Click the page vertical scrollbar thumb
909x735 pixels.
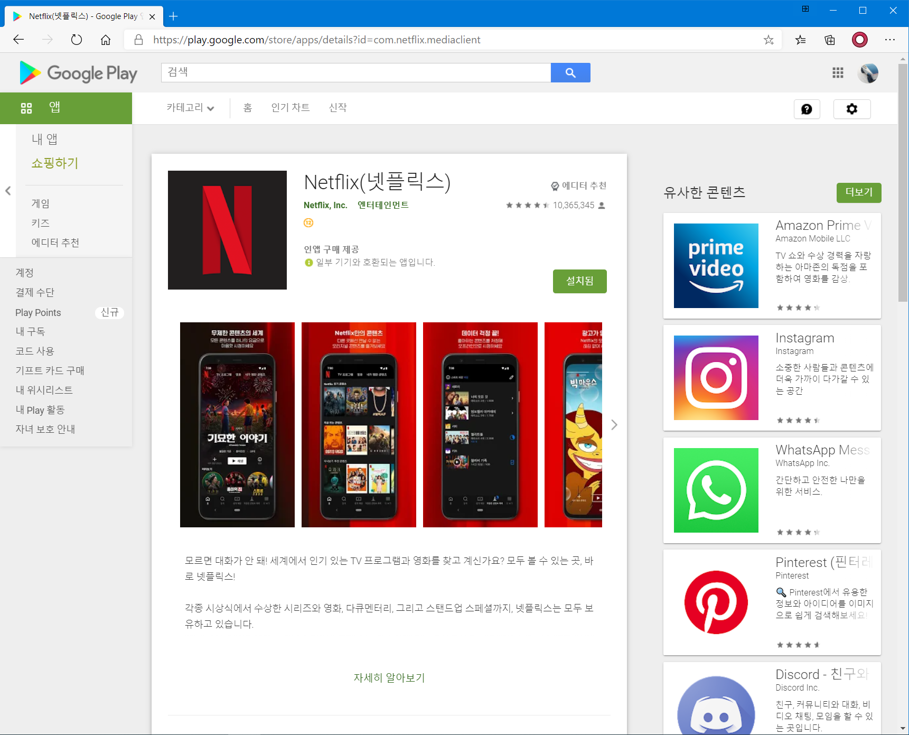903,182
